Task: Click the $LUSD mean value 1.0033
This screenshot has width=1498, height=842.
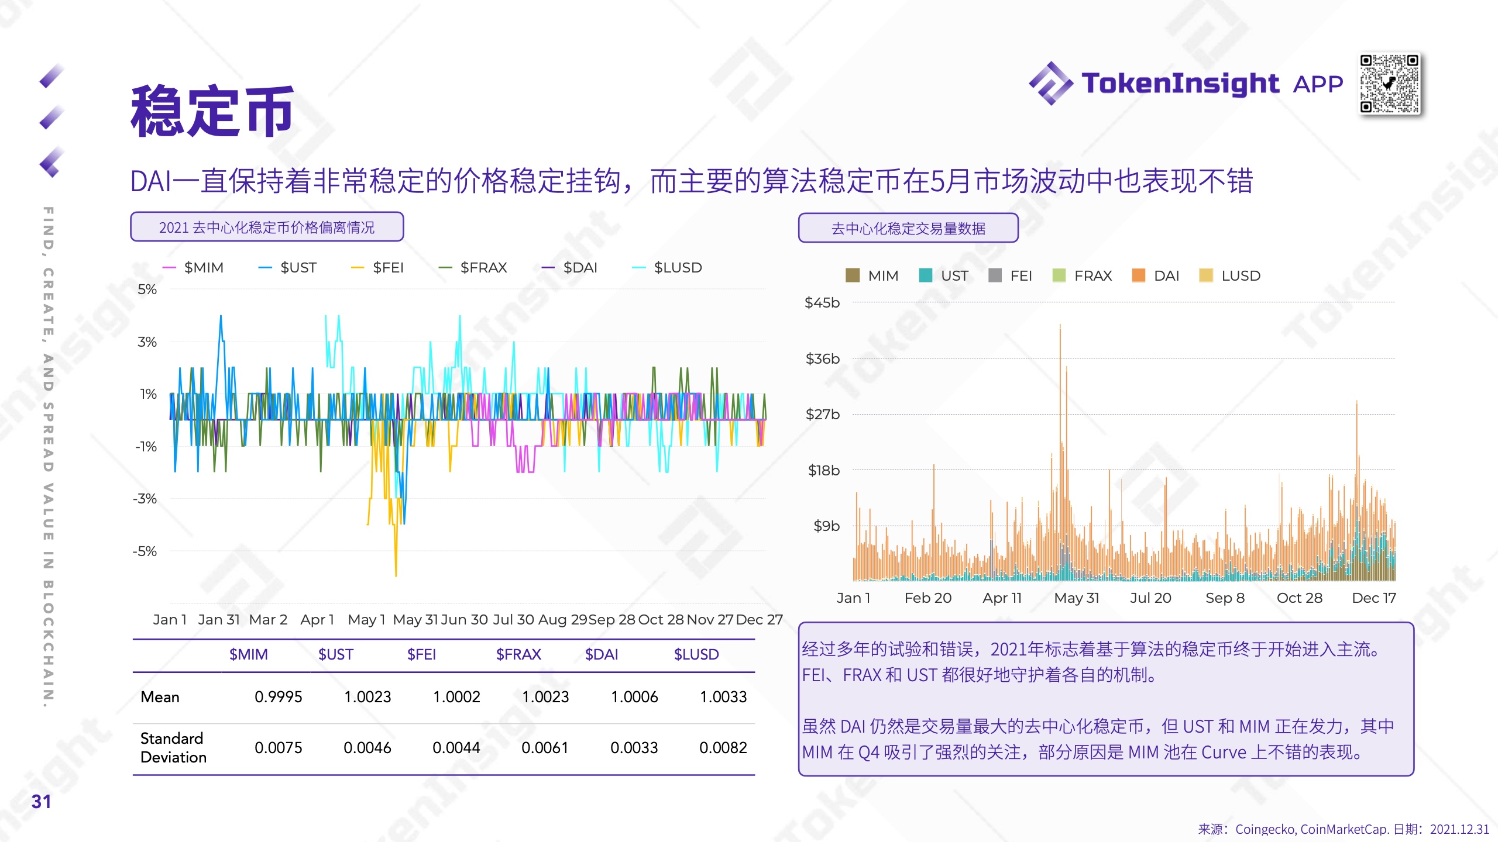Action: pyautogui.click(x=723, y=697)
